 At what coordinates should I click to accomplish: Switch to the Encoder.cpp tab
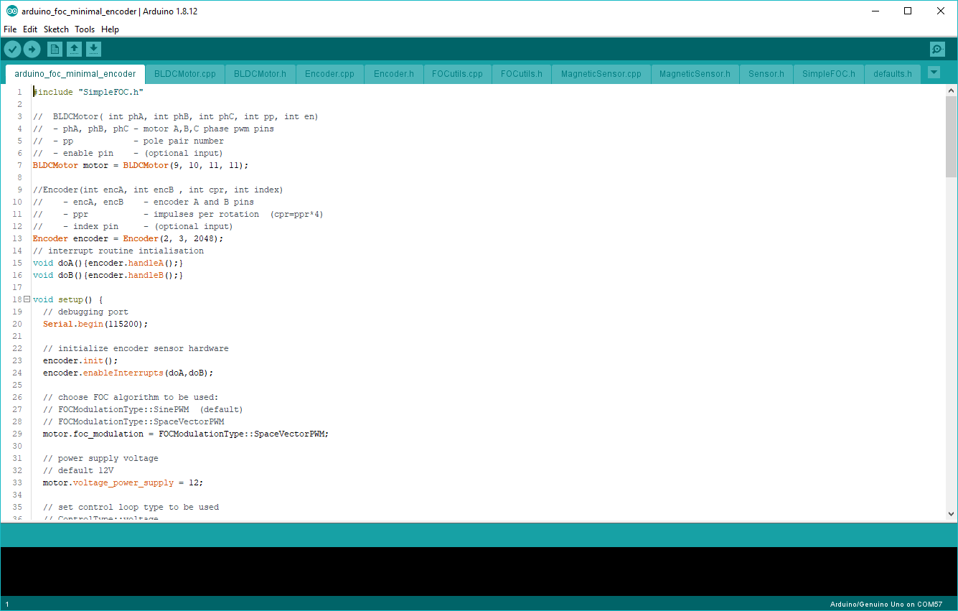click(x=329, y=74)
